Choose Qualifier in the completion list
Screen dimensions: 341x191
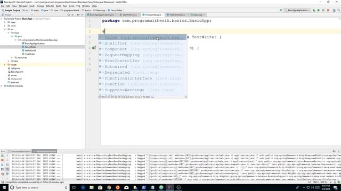142,44
